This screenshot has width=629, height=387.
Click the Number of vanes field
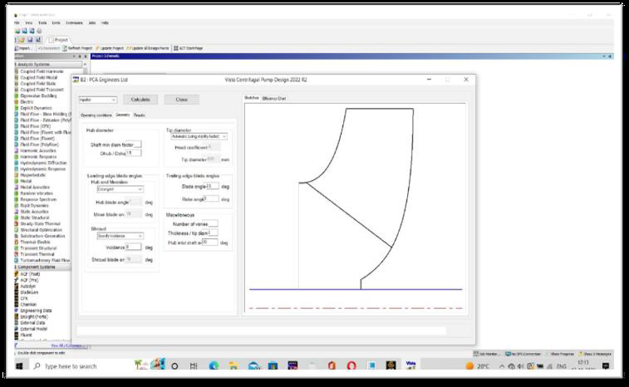click(213, 223)
